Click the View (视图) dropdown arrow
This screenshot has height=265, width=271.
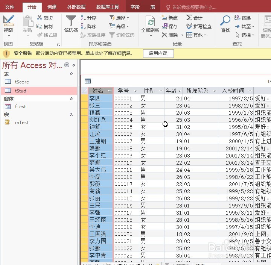8,36
